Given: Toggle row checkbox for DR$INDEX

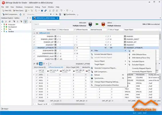Looking at the screenshot, I should point(34,36).
